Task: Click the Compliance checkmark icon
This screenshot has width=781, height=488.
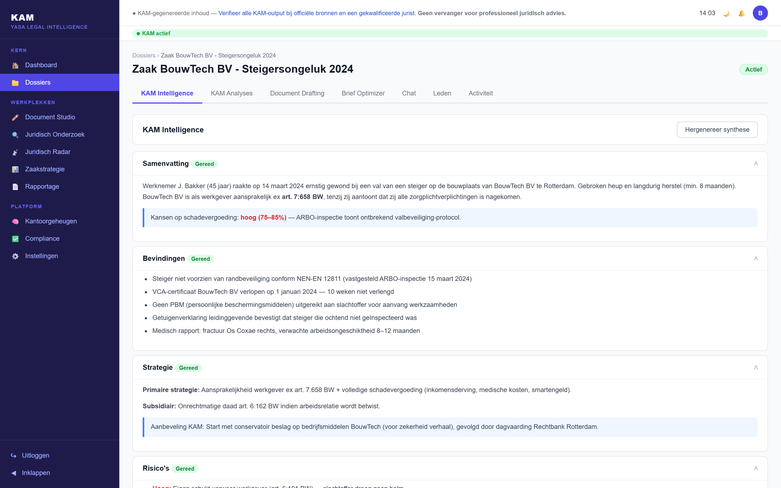Action: pos(15,239)
